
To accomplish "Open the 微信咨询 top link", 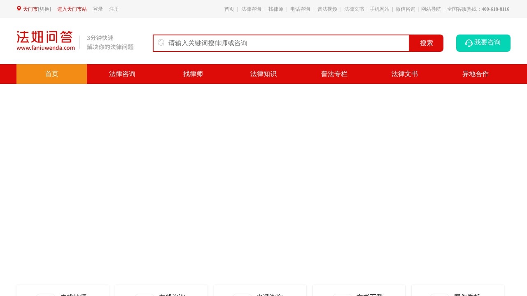I will pos(406,9).
